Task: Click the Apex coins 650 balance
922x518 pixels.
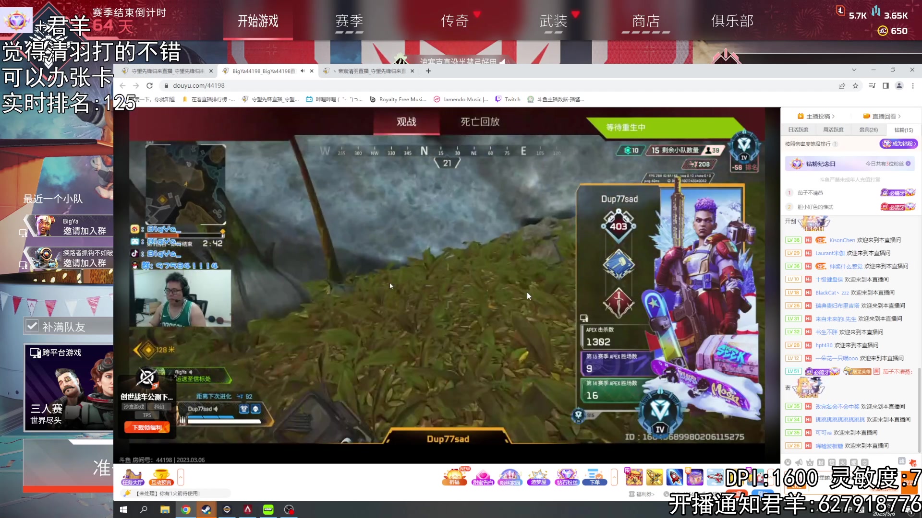Action: [x=893, y=31]
